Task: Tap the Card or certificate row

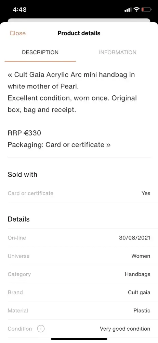Action: coord(79,193)
